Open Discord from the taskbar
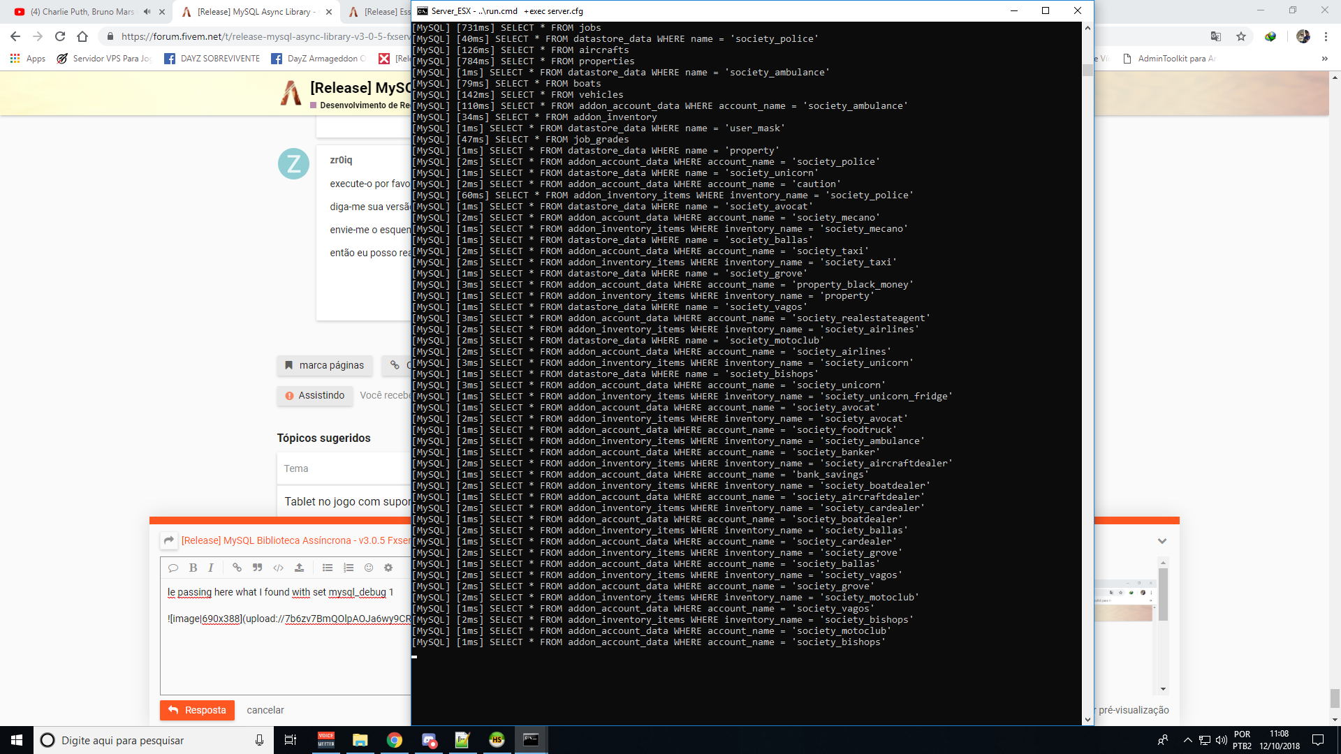Image resolution: width=1341 pixels, height=754 pixels. click(x=430, y=740)
